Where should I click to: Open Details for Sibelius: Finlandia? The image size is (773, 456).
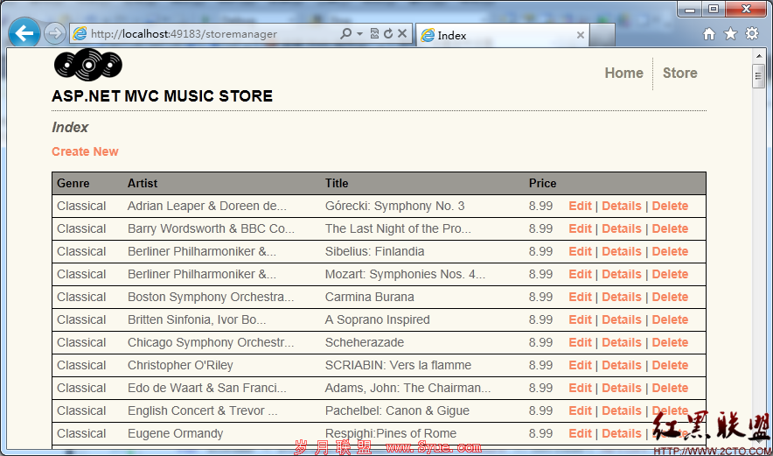(622, 251)
